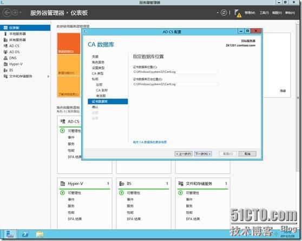
Task: Click green status icon in IIS tile
Action: (x=121, y=192)
